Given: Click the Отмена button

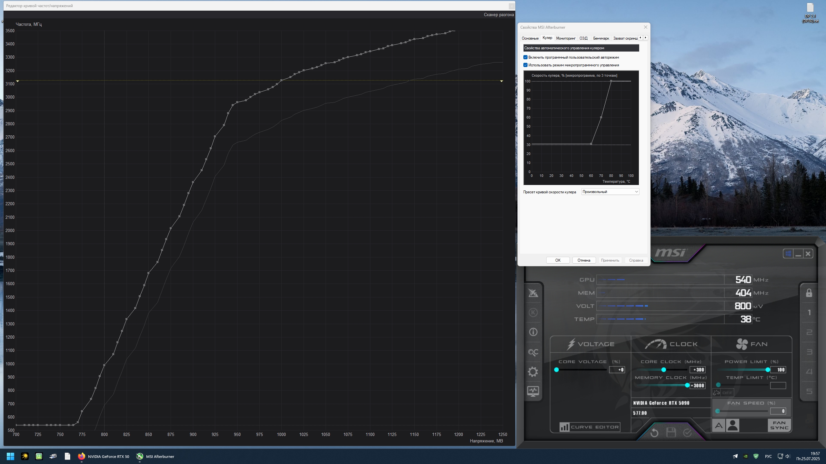Looking at the screenshot, I should (584, 260).
